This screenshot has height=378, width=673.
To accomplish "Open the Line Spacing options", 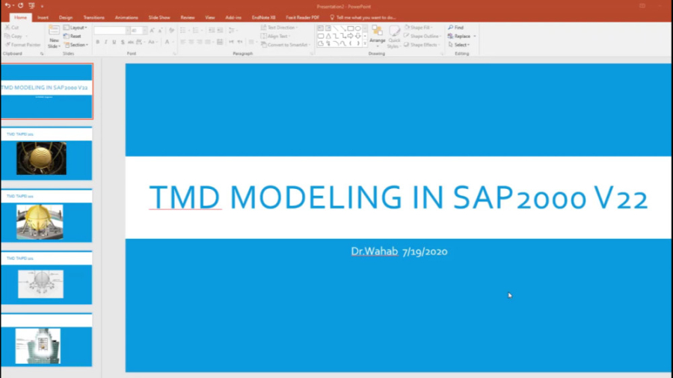I will 233,31.
